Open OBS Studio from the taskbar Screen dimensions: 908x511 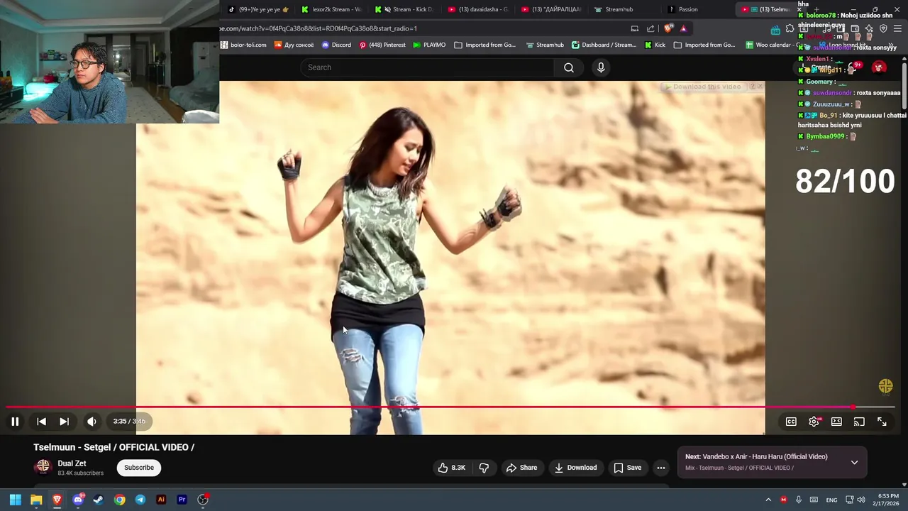pyautogui.click(x=203, y=500)
